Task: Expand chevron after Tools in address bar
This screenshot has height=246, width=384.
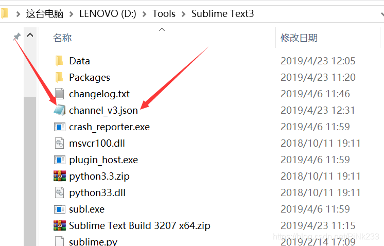Action: pyautogui.click(x=183, y=14)
